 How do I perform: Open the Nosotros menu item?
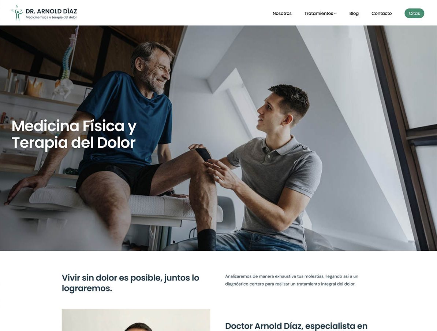click(282, 14)
